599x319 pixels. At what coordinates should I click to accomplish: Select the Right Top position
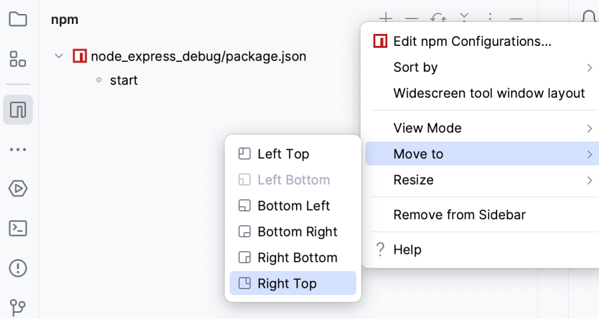(287, 283)
